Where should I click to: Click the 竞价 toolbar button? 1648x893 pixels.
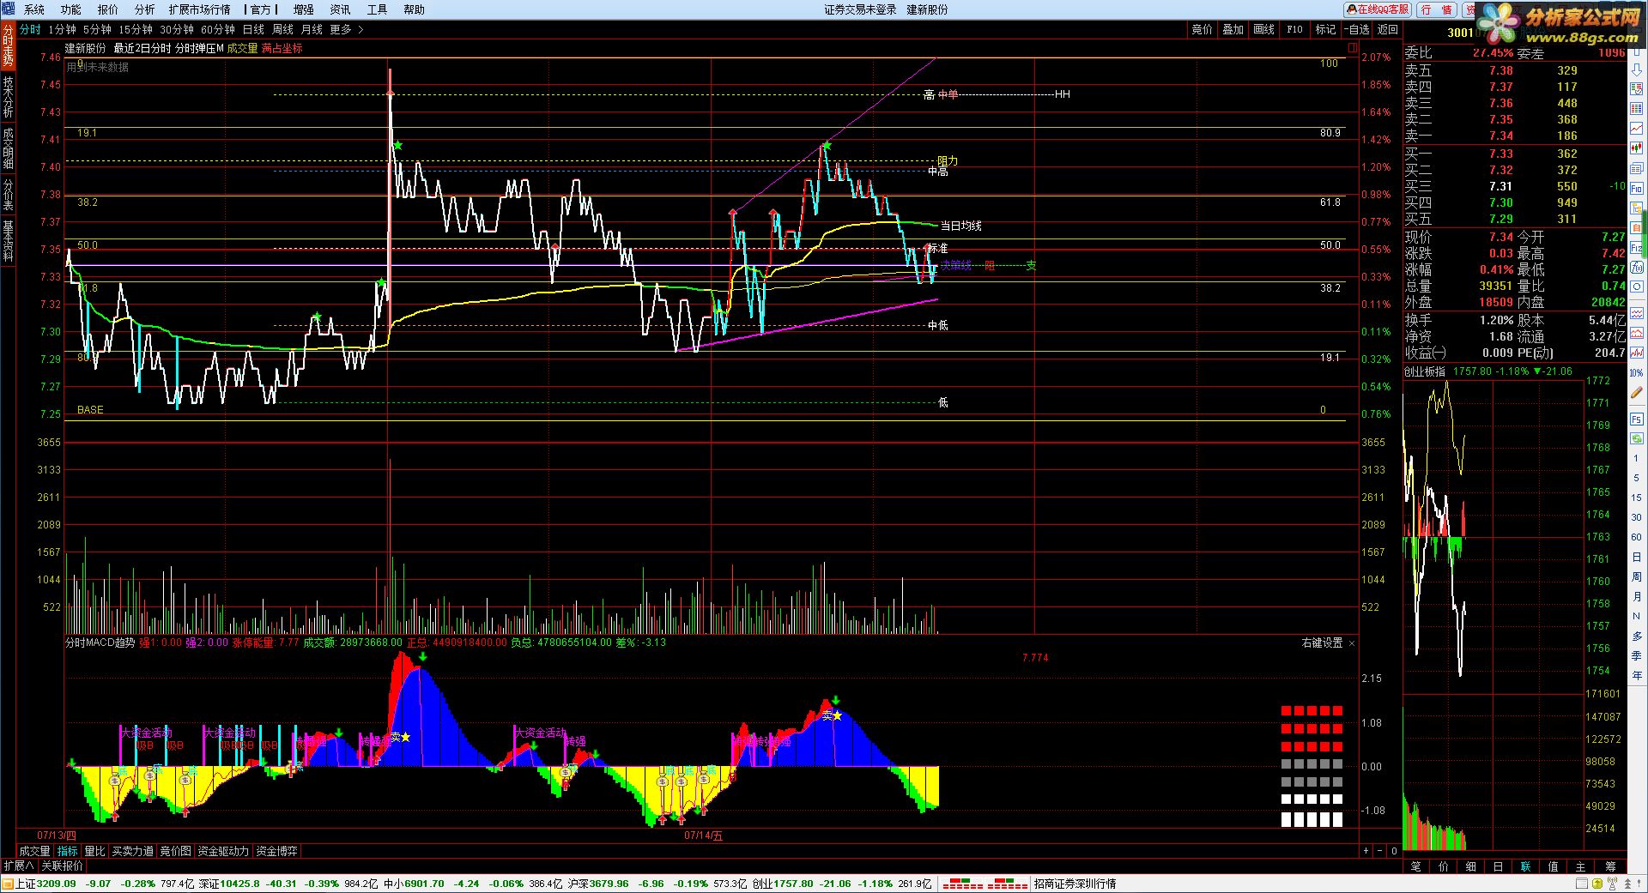1202,29
